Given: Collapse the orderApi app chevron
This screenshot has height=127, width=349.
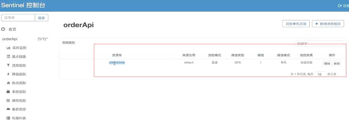Looking at the screenshot, I should pyautogui.click(x=47, y=39).
